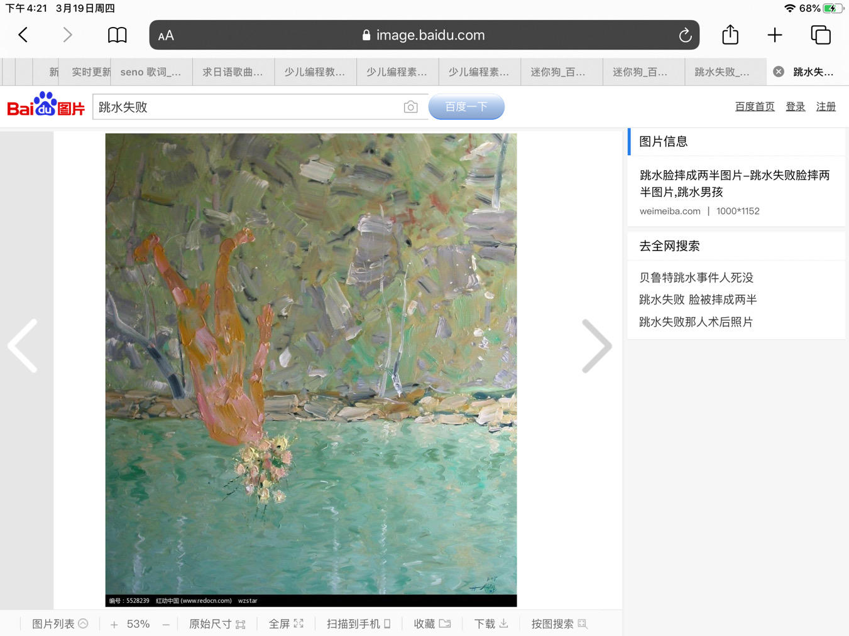Click the 百度一下 search button
Image resolution: width=849 pixels, height=636 pixels.
coord(466,107)
